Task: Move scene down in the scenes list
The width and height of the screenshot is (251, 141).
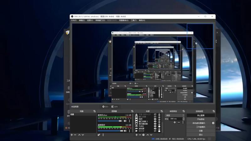Action: coord(83,135)
